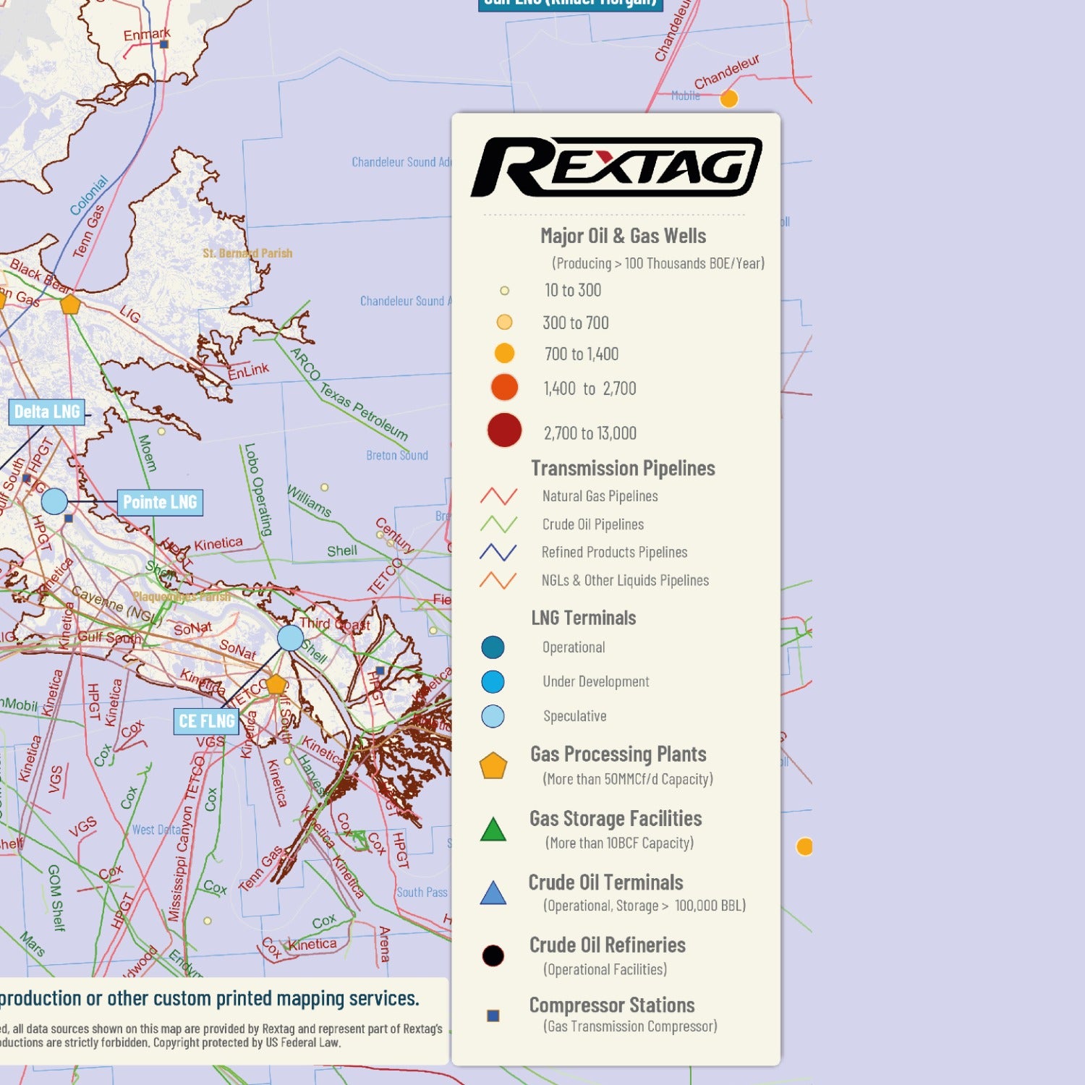
Task: Click the gas plant pentagon near Black Bear
Action: 70,304
